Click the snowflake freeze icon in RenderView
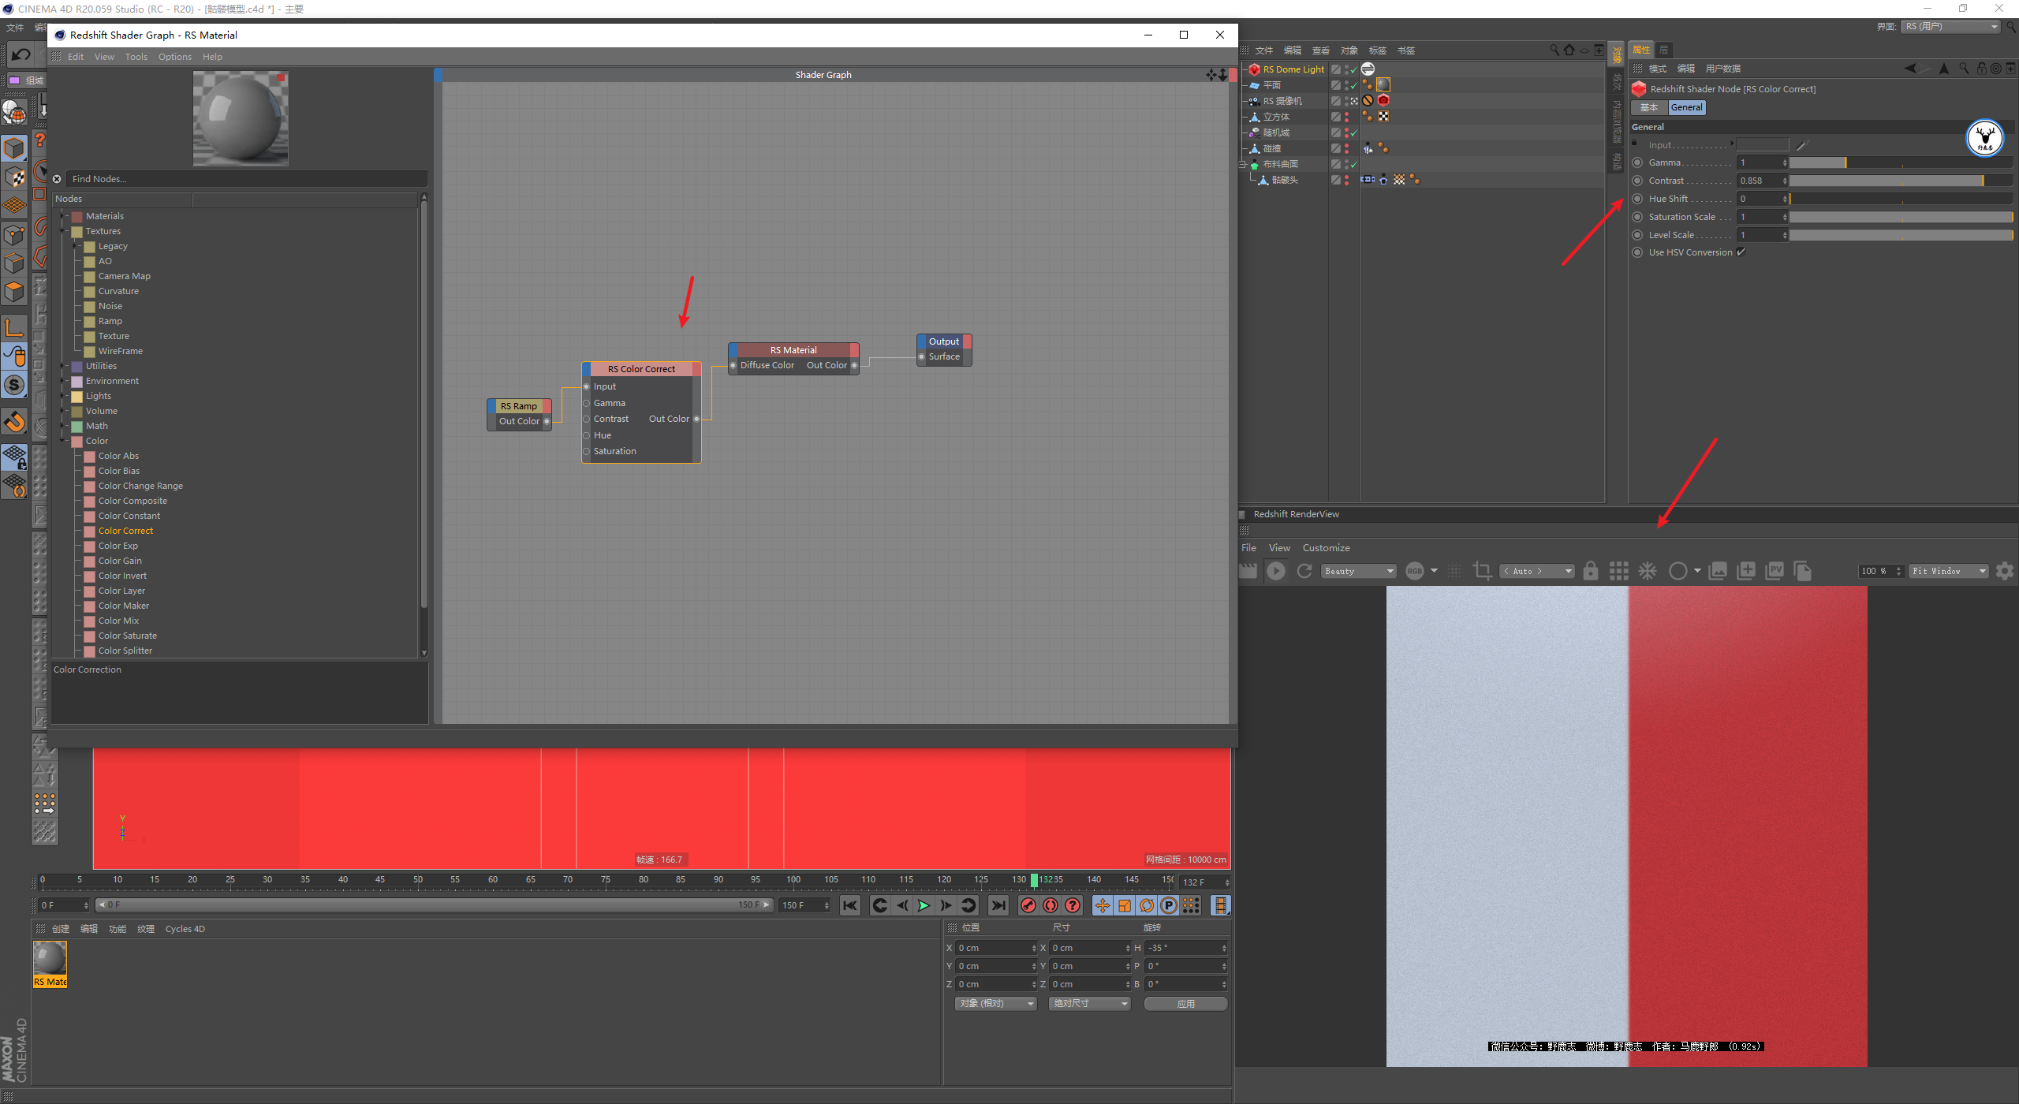This screenshot has width=2019, height=1104. 1648,571
